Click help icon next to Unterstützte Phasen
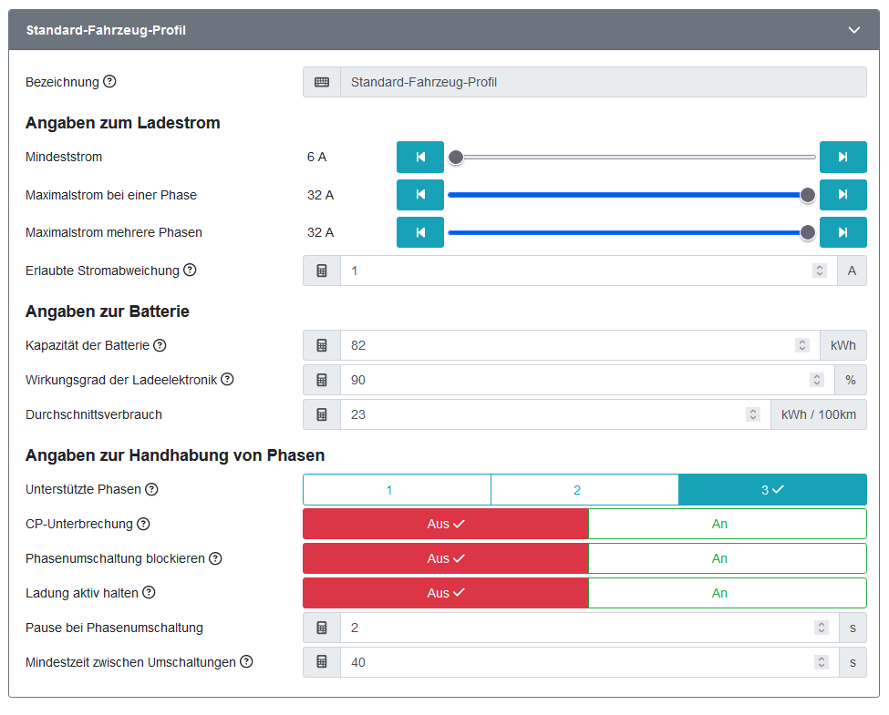This screenshot has width=889, height=715. coord(151,489)
